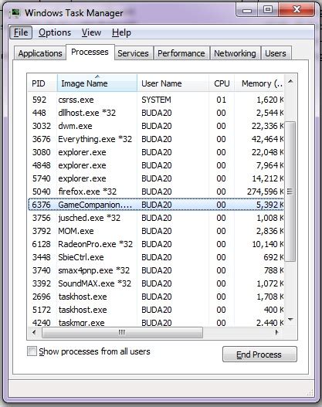Switch to the Services tab
The height and width of the screenshot is (407, 322).
pos(133,53)
